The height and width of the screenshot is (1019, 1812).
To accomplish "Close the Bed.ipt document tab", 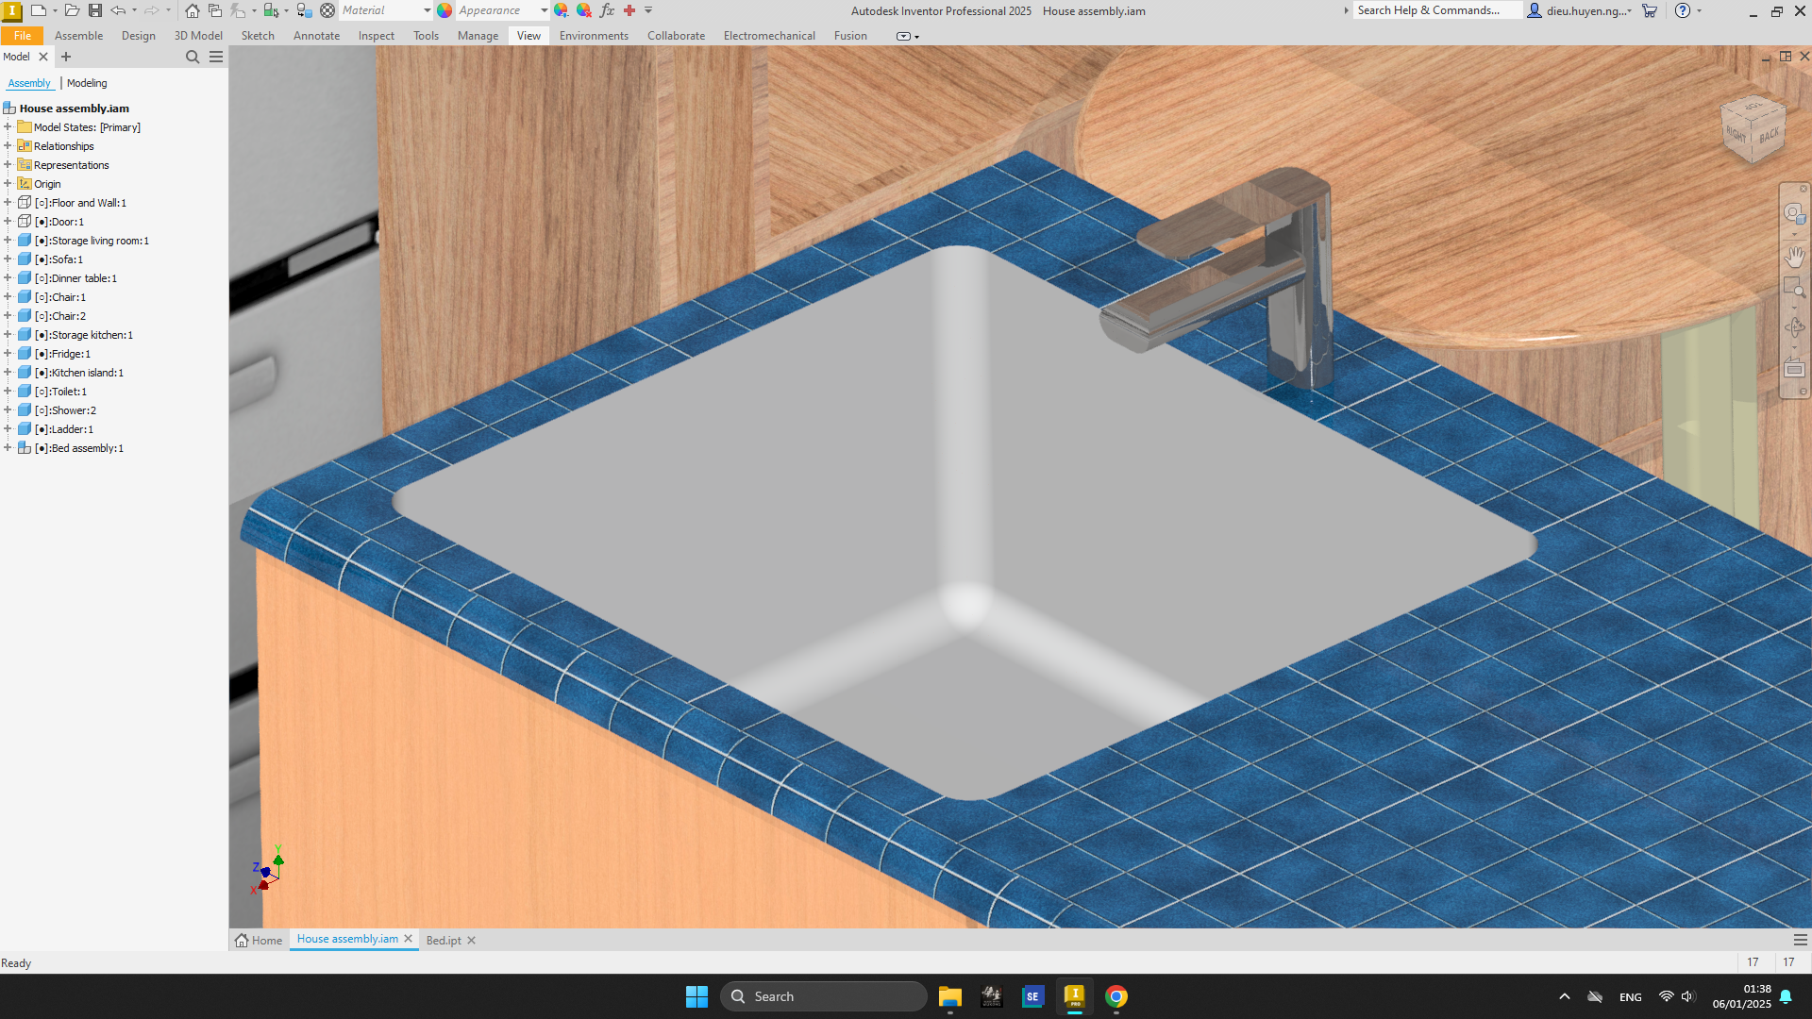I will (x=472, y=941).
